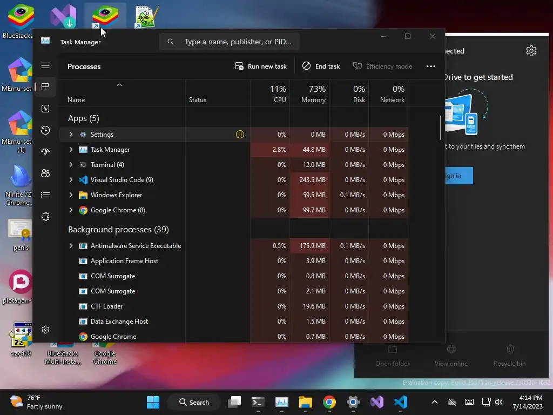Expand Google Chrome (8) process group

[71, 210]
